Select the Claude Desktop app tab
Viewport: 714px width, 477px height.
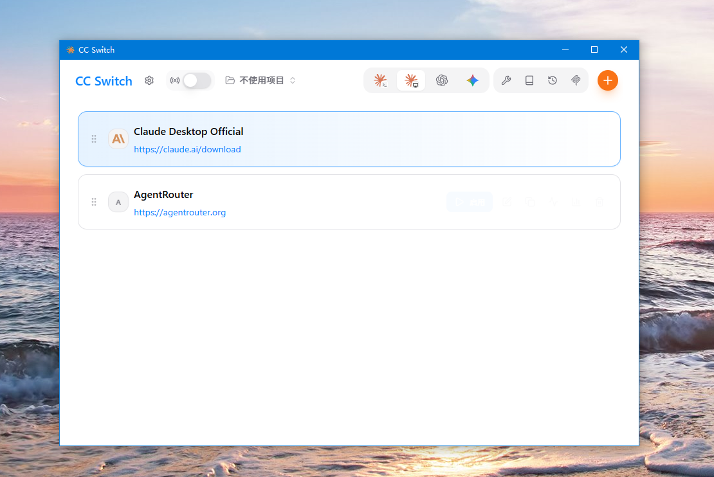click(x=411, y=80)
